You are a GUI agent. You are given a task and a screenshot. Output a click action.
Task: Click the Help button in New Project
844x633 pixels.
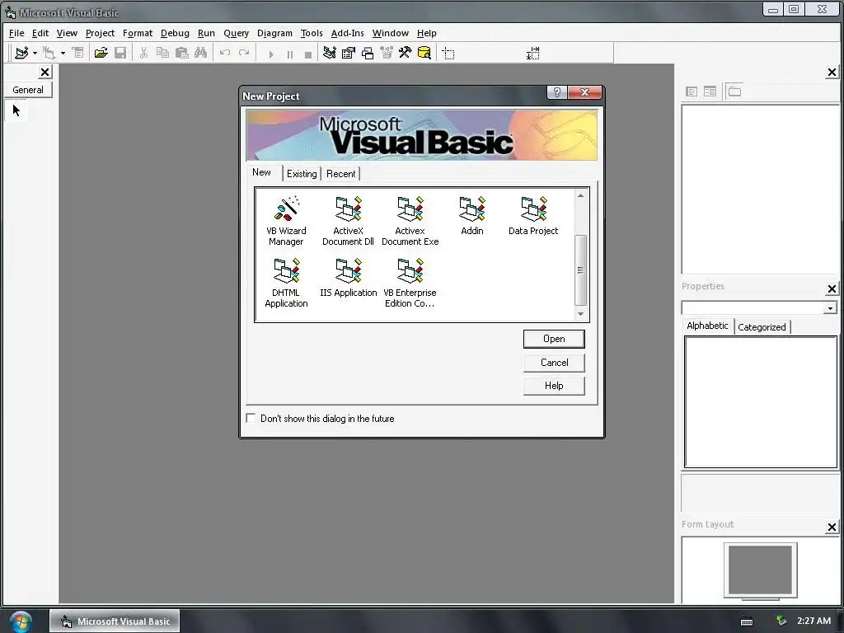pos(554,386)
